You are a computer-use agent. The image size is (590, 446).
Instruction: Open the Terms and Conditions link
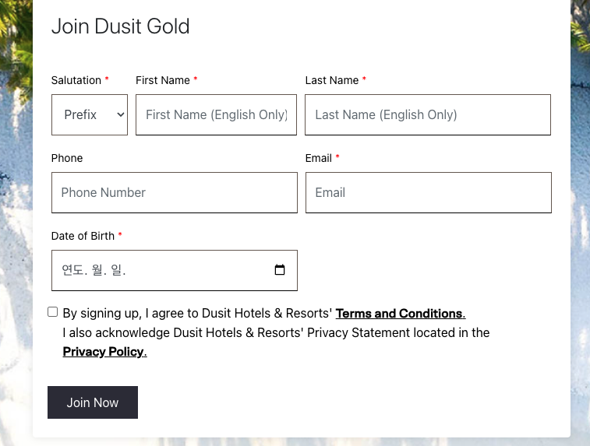[401, 314]
